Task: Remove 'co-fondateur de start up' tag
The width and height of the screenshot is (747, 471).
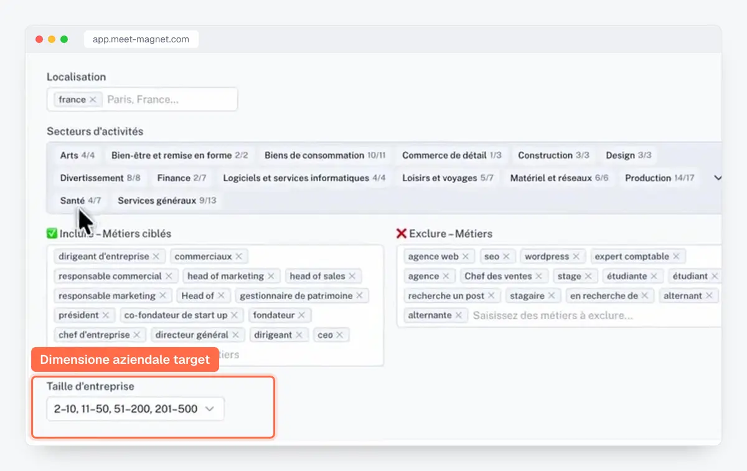Action: click(235, 315)
